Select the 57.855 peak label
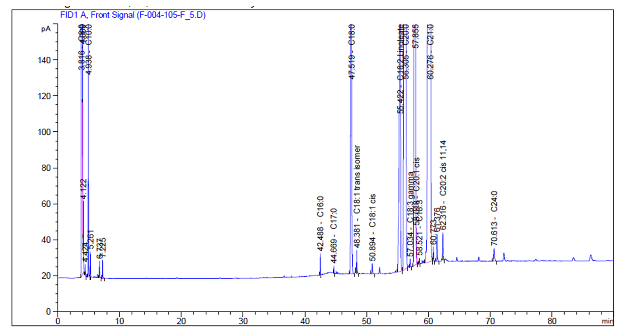 pyautogui.click(x=416, y=36)
